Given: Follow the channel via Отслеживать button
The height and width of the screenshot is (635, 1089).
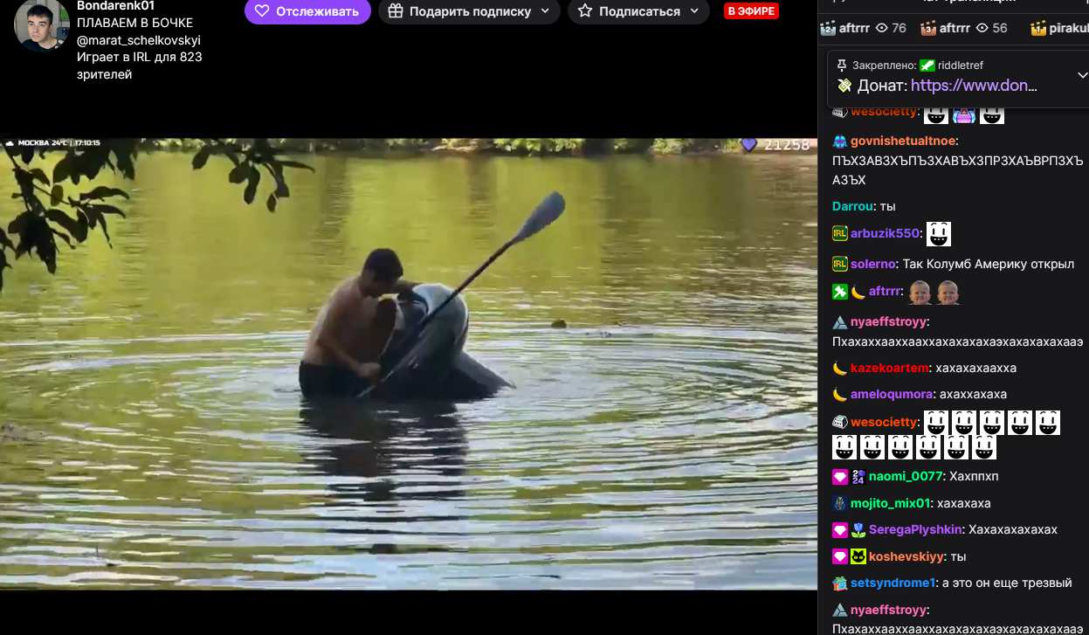Looking at the screenshot, I should (307, 11).
